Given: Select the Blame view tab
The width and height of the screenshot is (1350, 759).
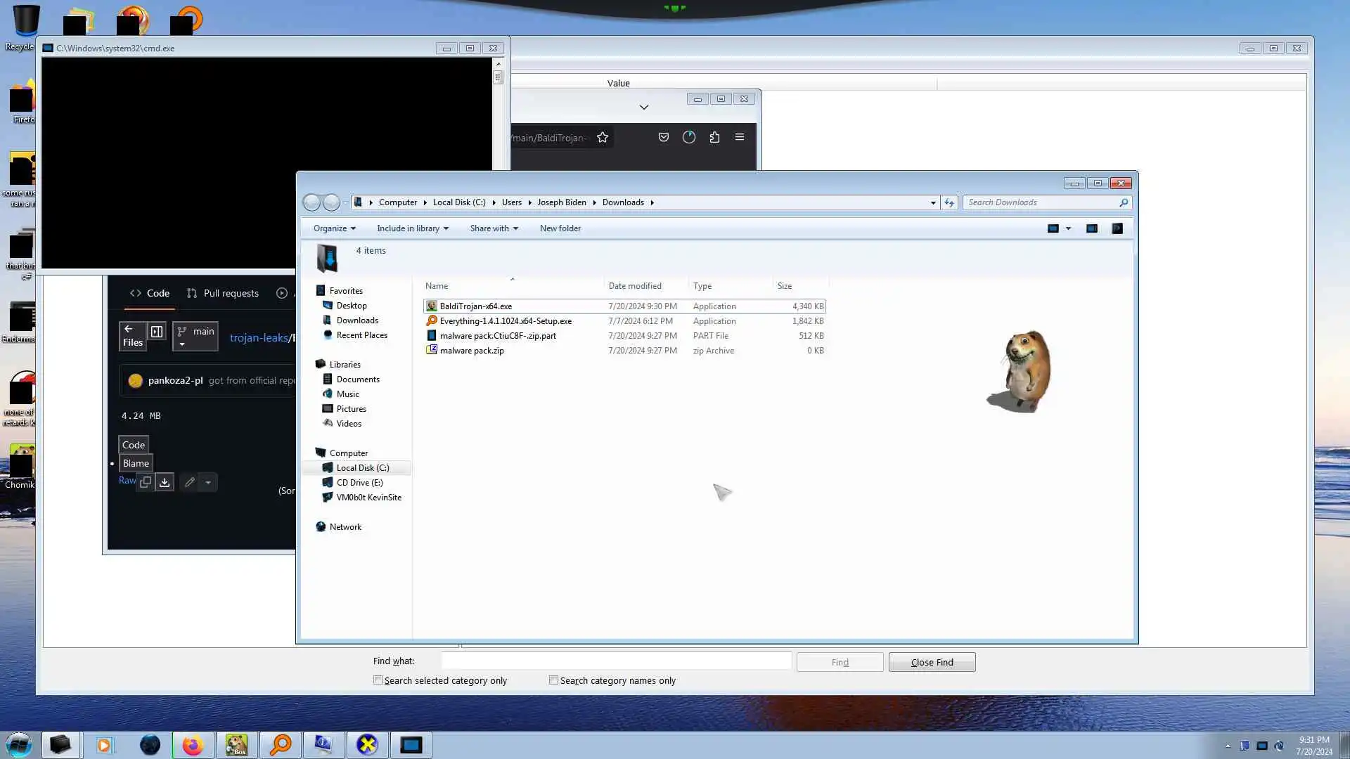Looking at the screenshot, I should (x=136, y=463).
